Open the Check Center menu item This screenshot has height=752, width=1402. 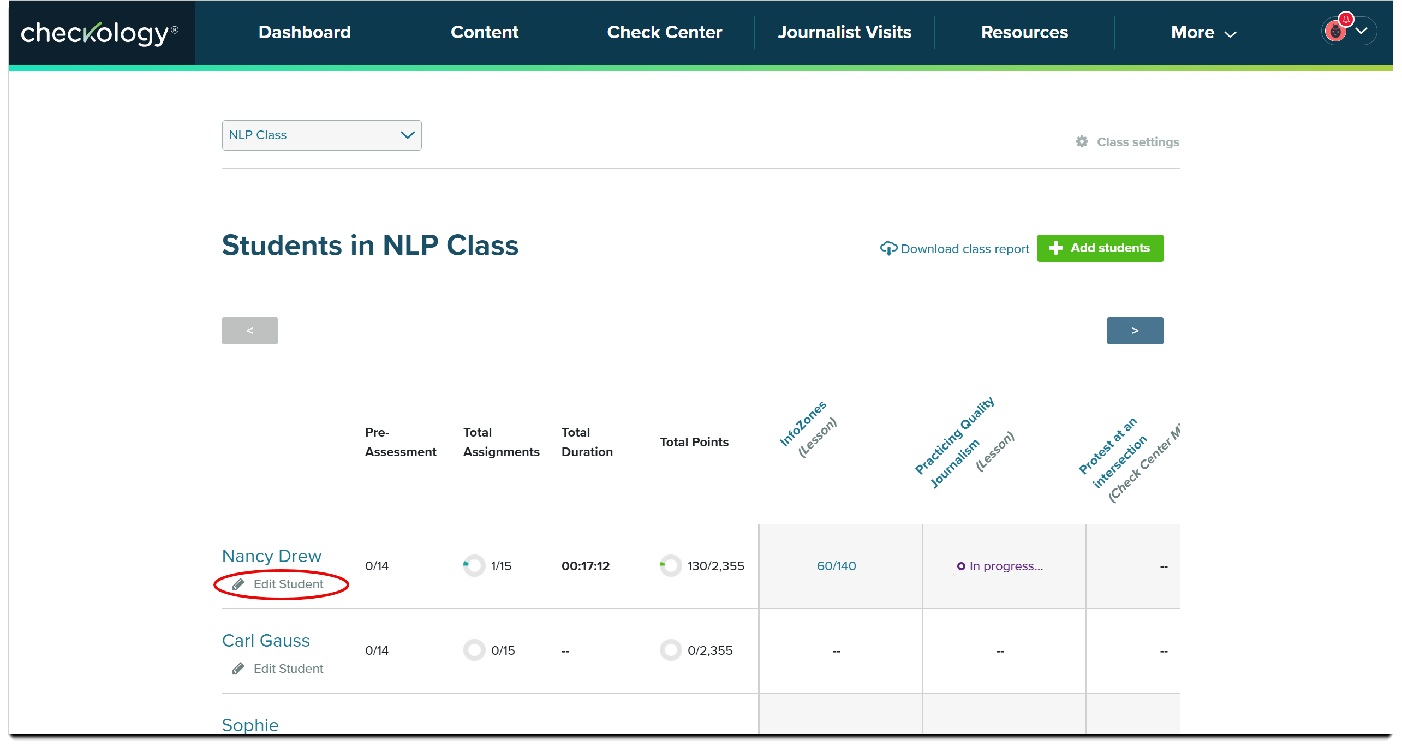[664, 33]
